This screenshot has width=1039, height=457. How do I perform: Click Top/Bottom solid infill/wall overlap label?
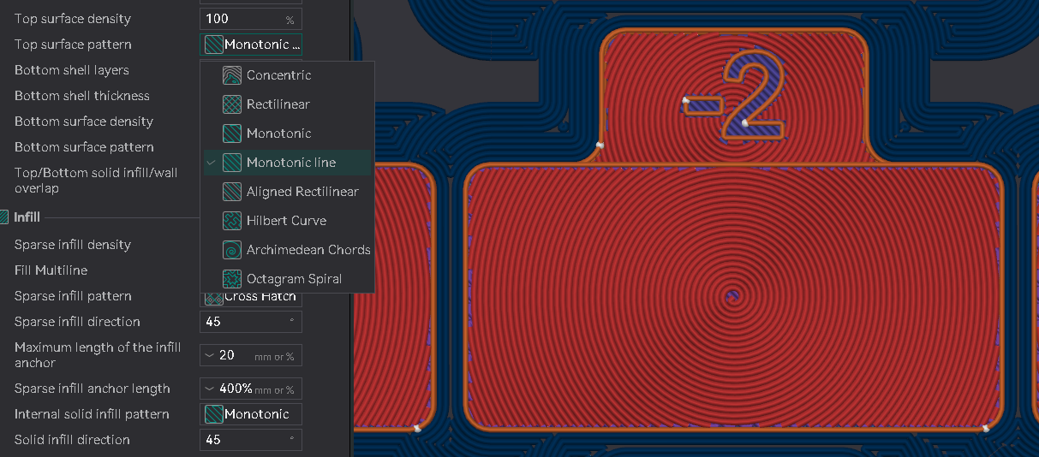(96, 181)
